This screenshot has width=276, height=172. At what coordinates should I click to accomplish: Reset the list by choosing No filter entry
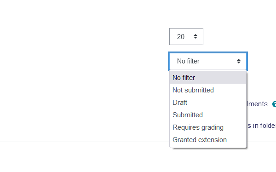208,78
